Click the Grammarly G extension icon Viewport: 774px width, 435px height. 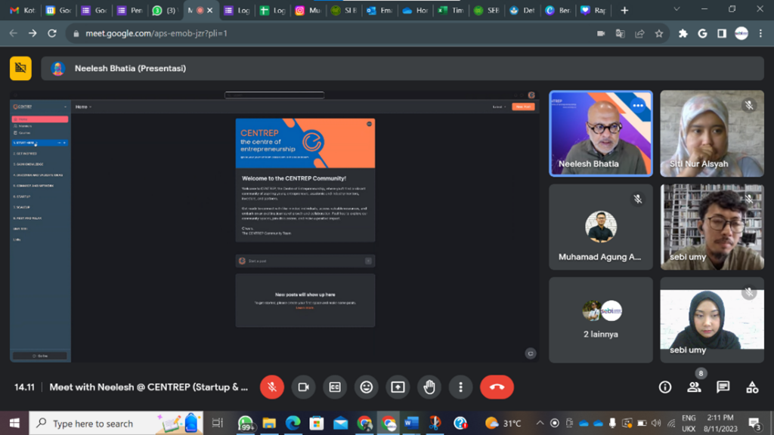pyautogui.click(x=702, y=33)
